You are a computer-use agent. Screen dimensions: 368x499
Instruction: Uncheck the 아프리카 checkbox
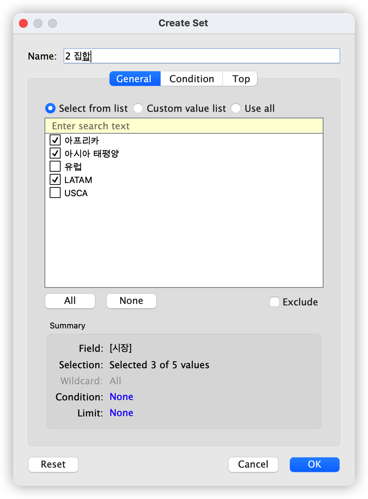(55, 140)
